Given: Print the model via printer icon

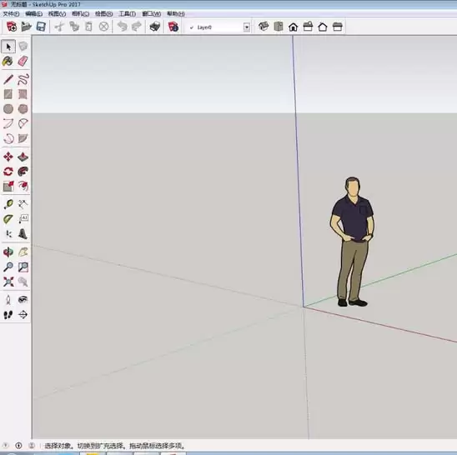Looking at the screenshot, I should pyautogui.click(x=155, y=27).
